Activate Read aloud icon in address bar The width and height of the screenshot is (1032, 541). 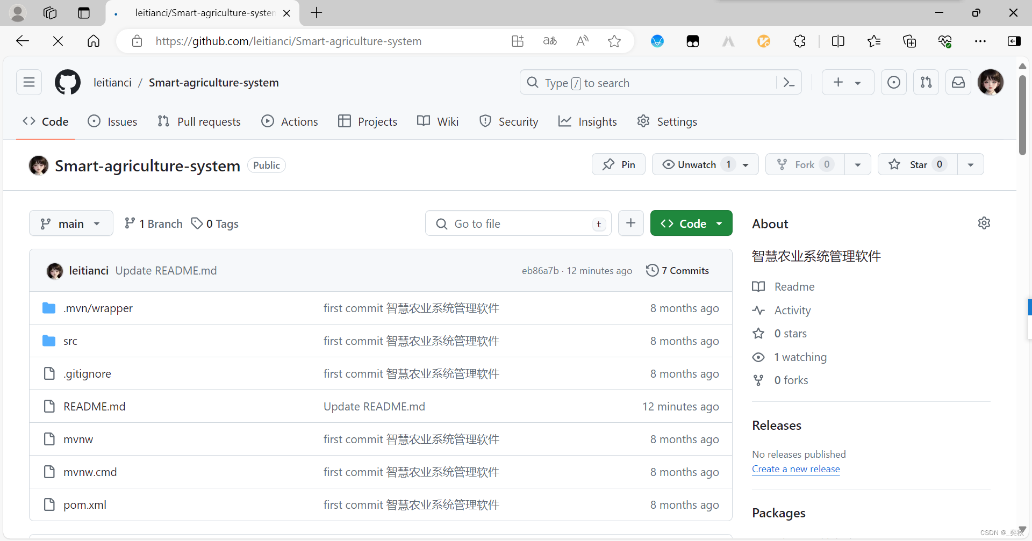click(582, 41)
